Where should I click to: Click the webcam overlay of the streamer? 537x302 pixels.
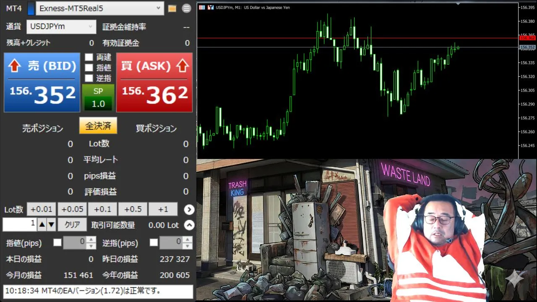434,247
